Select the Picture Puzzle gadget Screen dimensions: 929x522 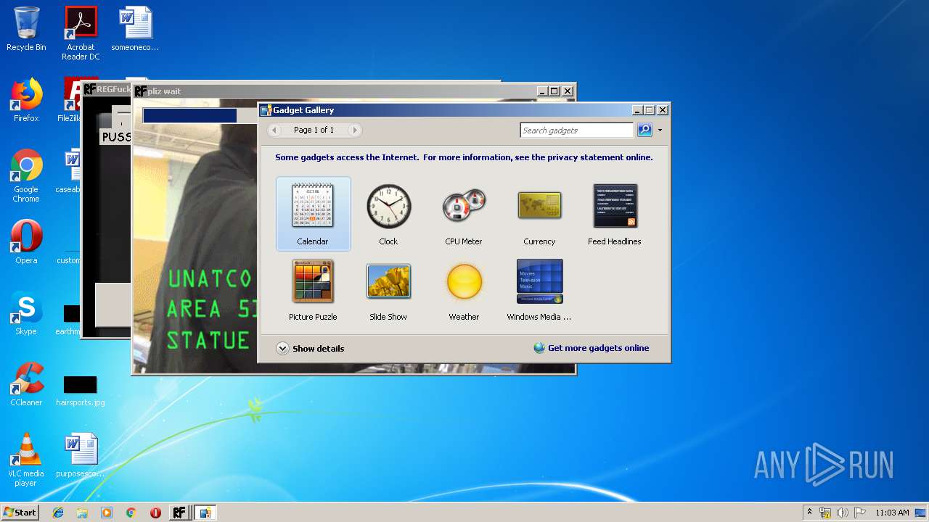[313, 289]
